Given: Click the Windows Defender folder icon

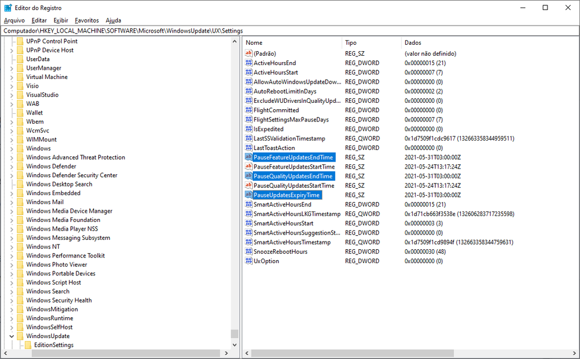Looking at the screenshot, I should click(x=20, y=166).
